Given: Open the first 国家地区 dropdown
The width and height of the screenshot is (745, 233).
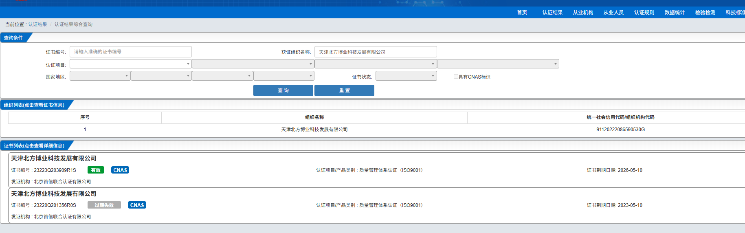Looking at the screenshot, I should [100, 76].
